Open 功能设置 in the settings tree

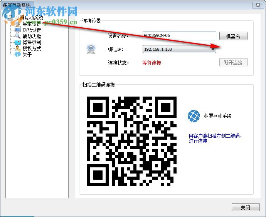(x=32, y=30)
